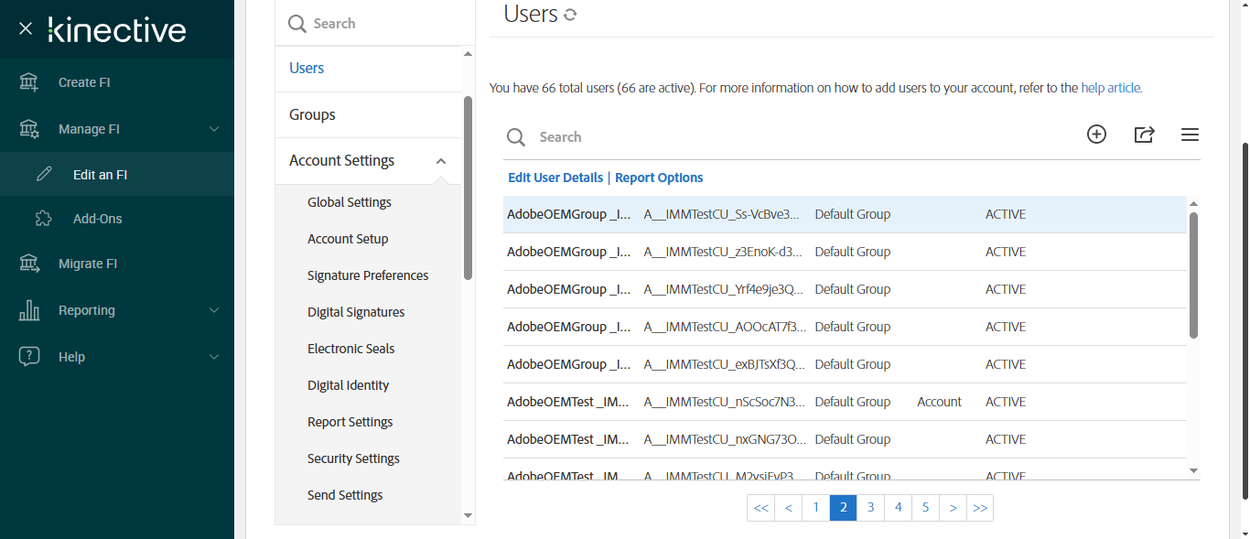
Task: Refresh the Users list icon
Action: coord(570,15)
